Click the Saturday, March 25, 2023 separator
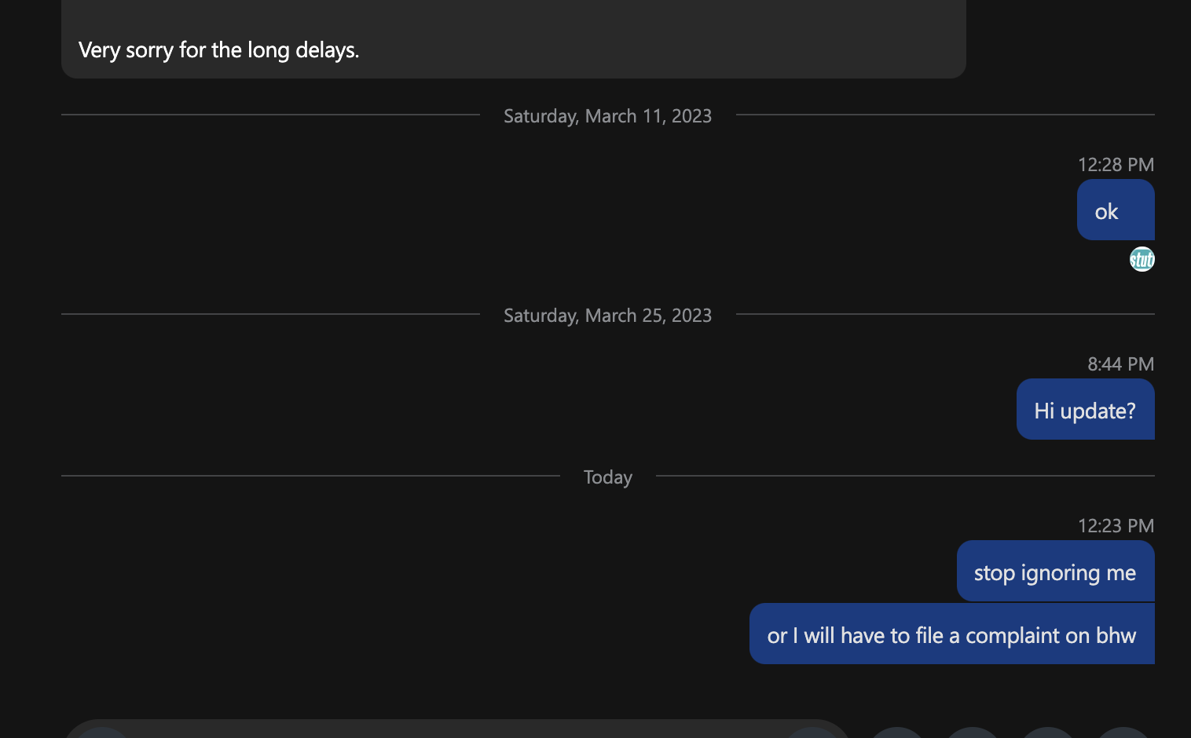 tap(607, 315)
